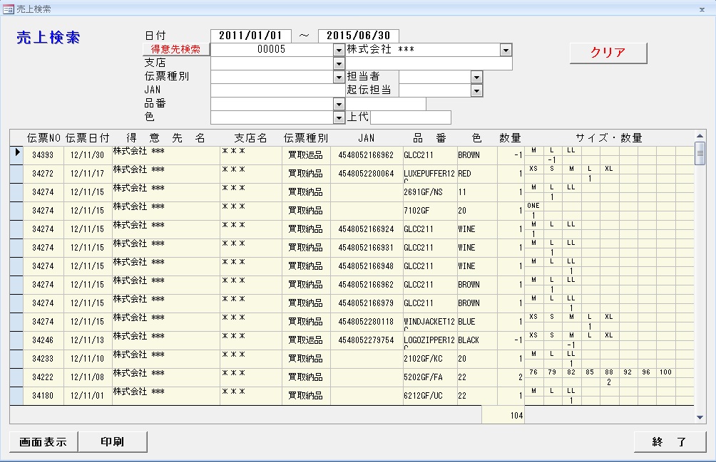Click the 終了 button
Screen dimensions: 716x462
click(670, 441)
